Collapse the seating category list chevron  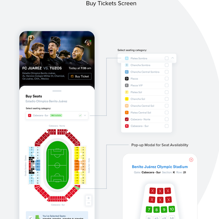tap(173, 58)
